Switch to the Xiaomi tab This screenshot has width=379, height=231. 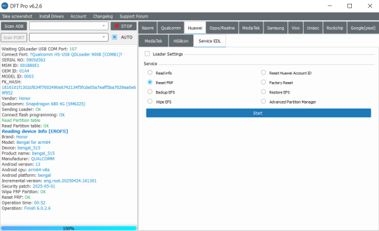[x=147, y=28]
